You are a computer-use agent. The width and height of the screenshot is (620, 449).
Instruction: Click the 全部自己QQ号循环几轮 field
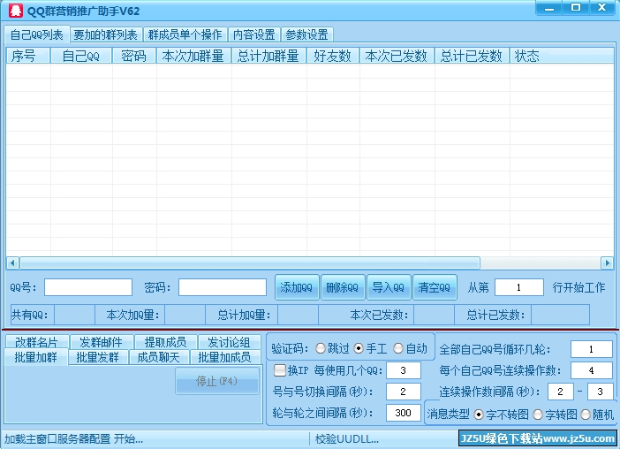(x=592, y=349)
